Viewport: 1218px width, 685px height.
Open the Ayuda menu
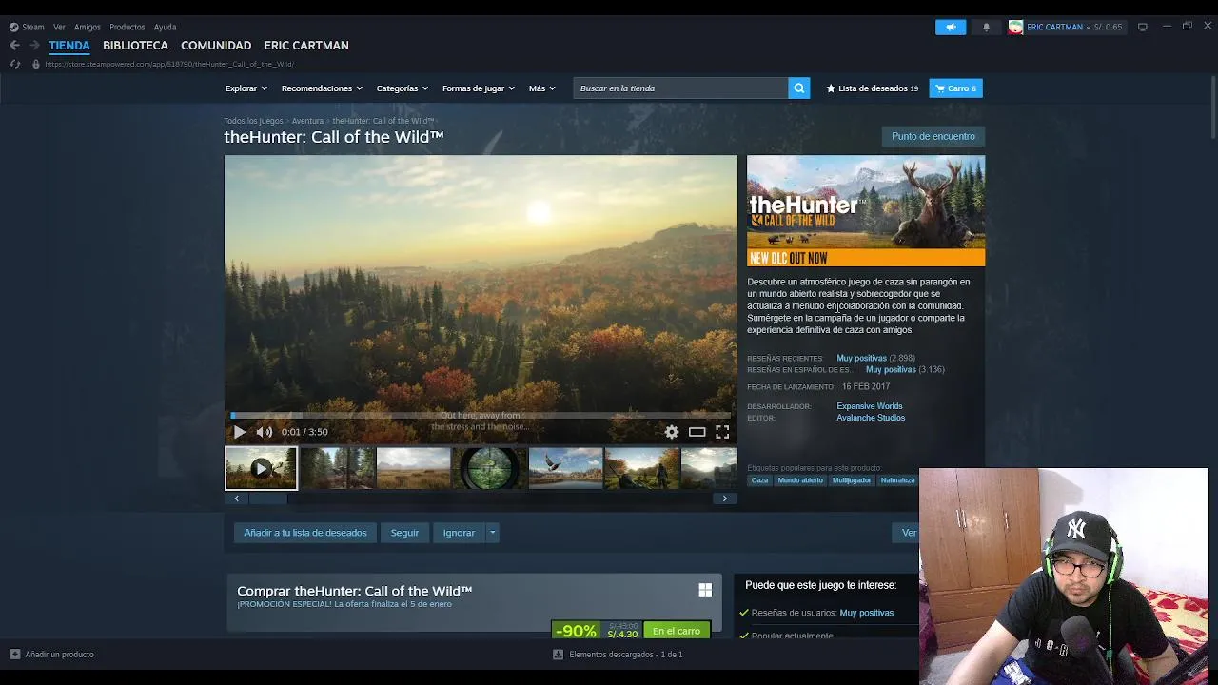(165, 27)
